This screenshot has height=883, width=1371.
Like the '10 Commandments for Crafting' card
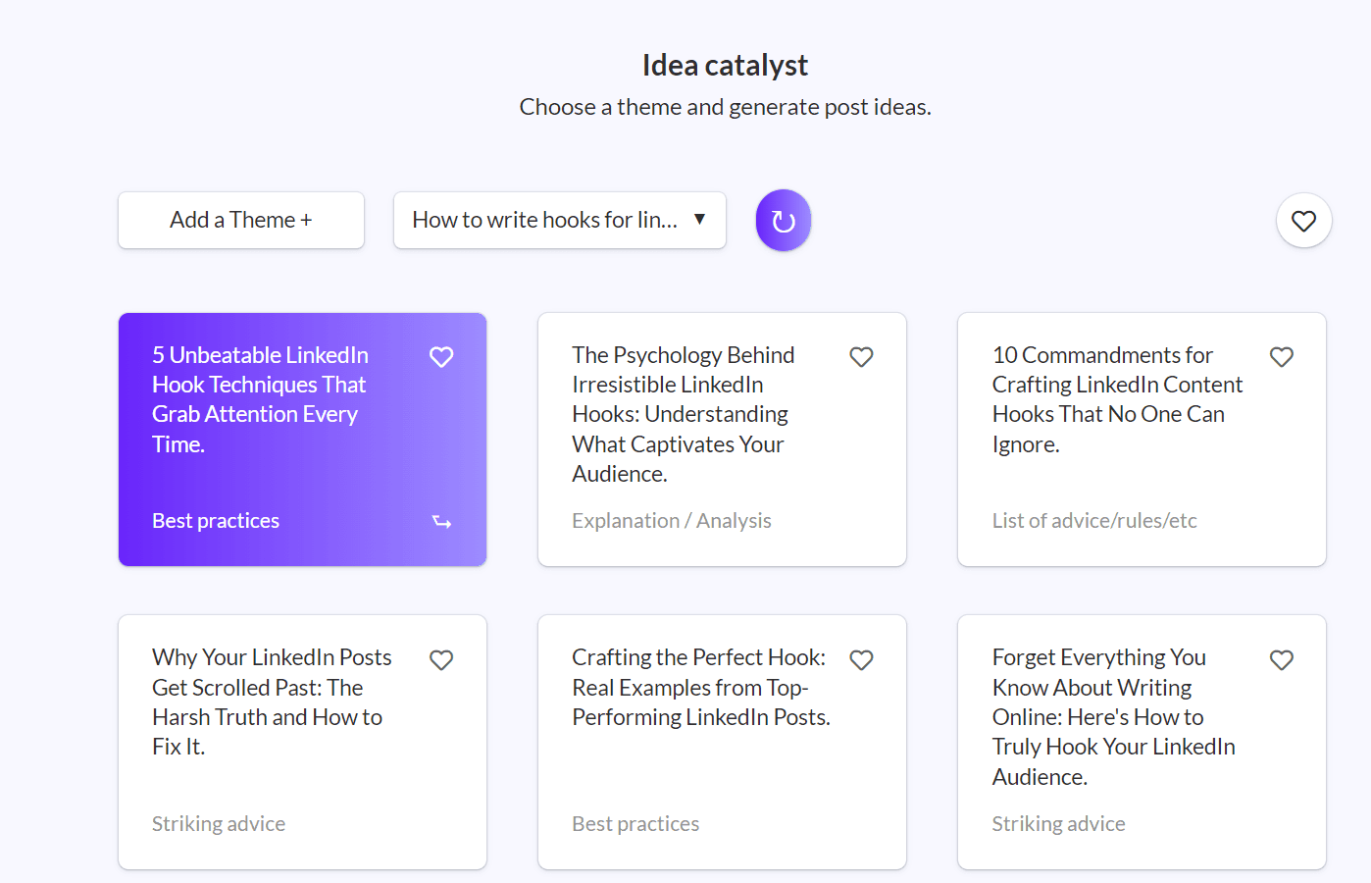(1281, 357)
